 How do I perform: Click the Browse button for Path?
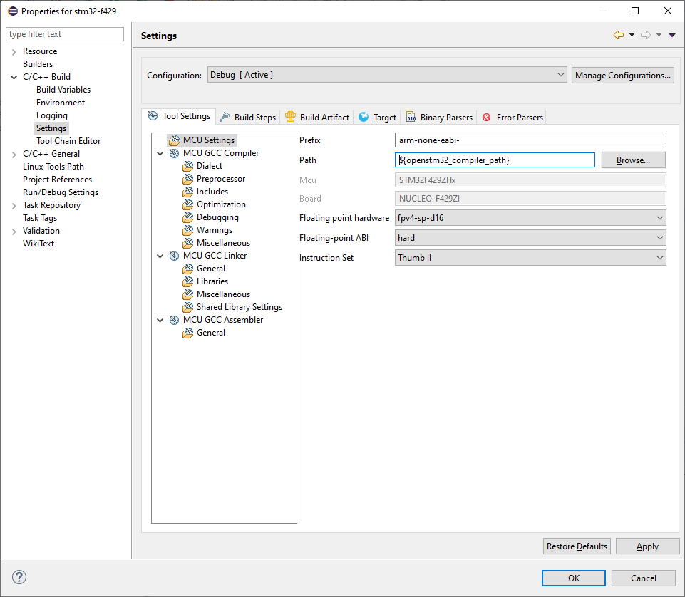click(634, 160)
